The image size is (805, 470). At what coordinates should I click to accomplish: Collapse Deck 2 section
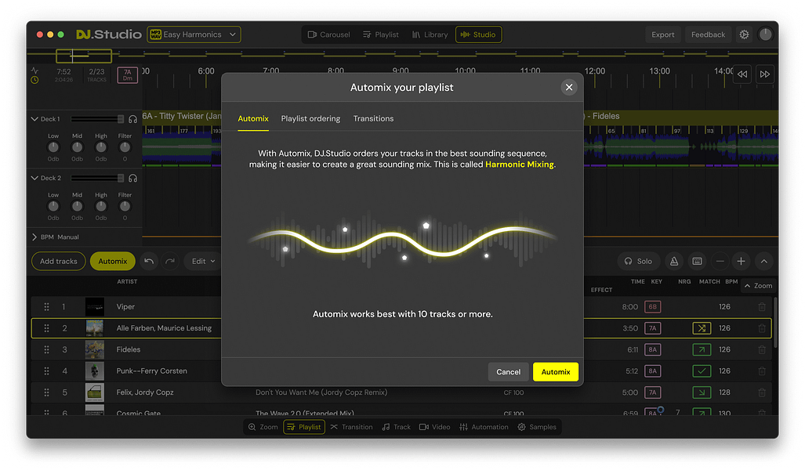34,178
